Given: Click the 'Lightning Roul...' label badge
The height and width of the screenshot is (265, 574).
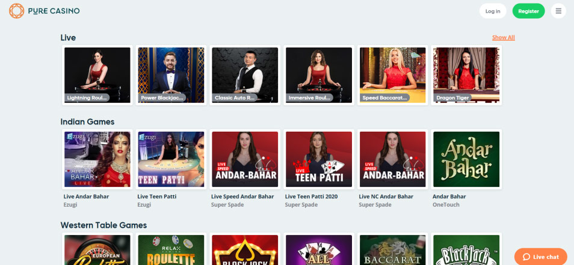Looking at the screenshot, I should click(x=87, y=97).
